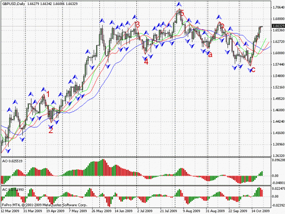Click the FxPro MT4 MetaQuotes copyright text
Image resolution: width=285 pixels, height=214 pixels.
coord(44,205)
